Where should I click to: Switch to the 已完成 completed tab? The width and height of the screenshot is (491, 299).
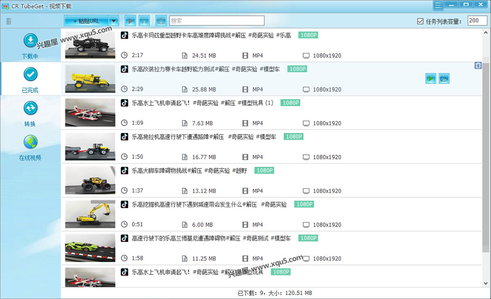30,80
